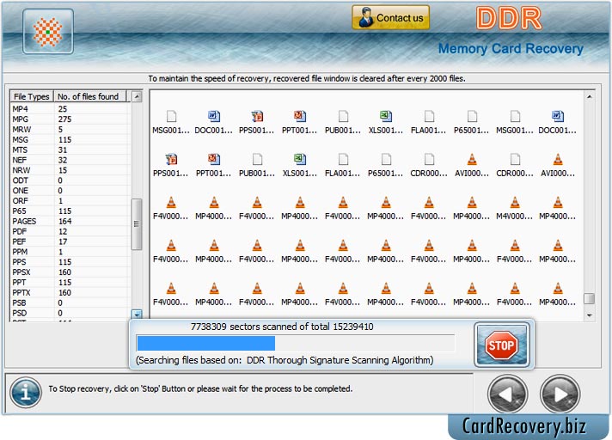
Task: Select the PDF file type row
Action: click(x=70, y=231)
